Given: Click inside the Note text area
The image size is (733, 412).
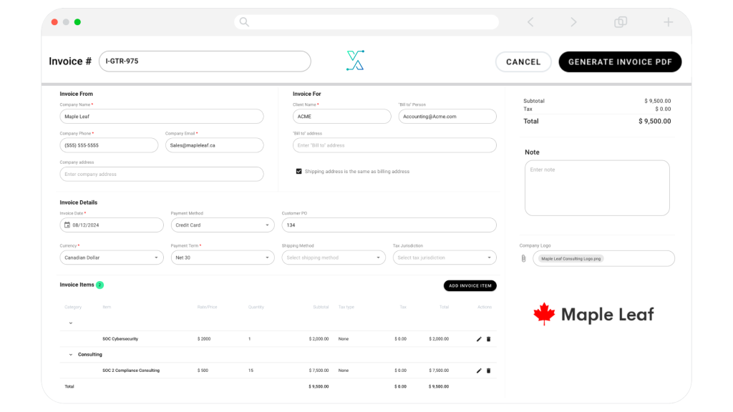Looking at the screenshot, I should (597, 187).
